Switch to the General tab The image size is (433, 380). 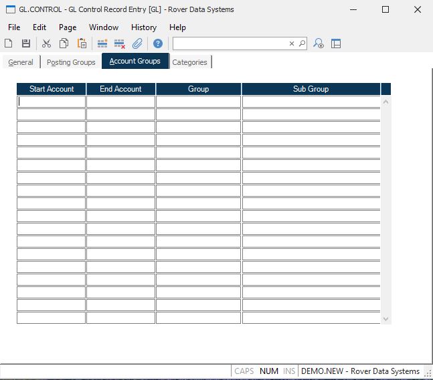(x=21, y=62)
